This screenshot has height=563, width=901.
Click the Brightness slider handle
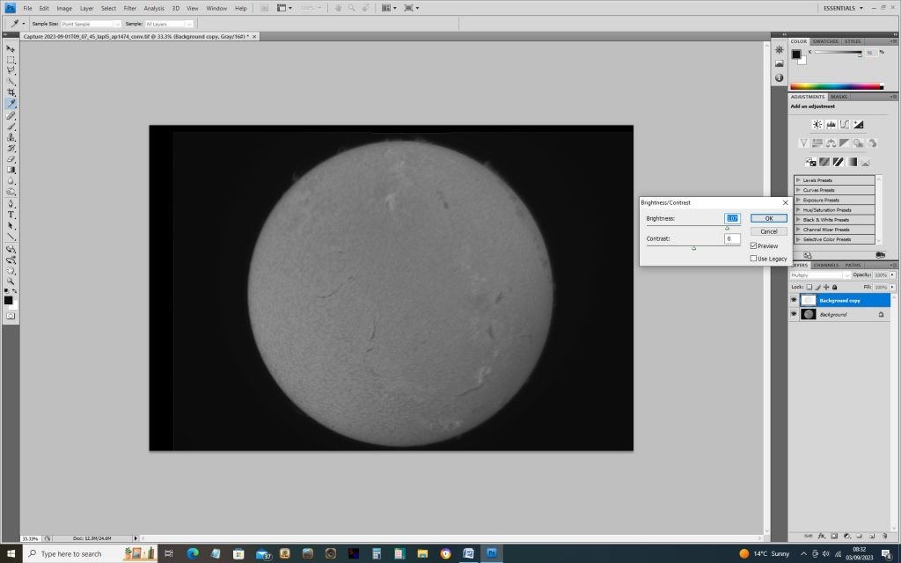coord(727,228)
